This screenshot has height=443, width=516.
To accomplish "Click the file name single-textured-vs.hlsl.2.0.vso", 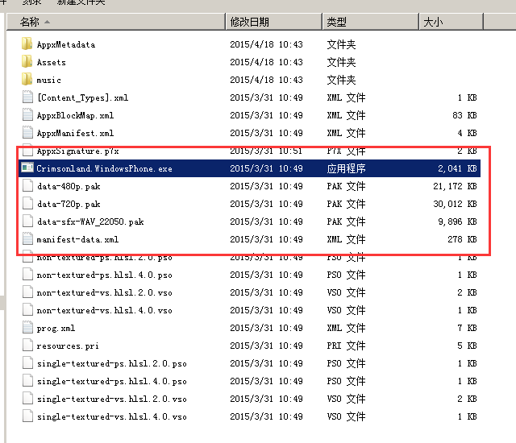I will (111, 400).
